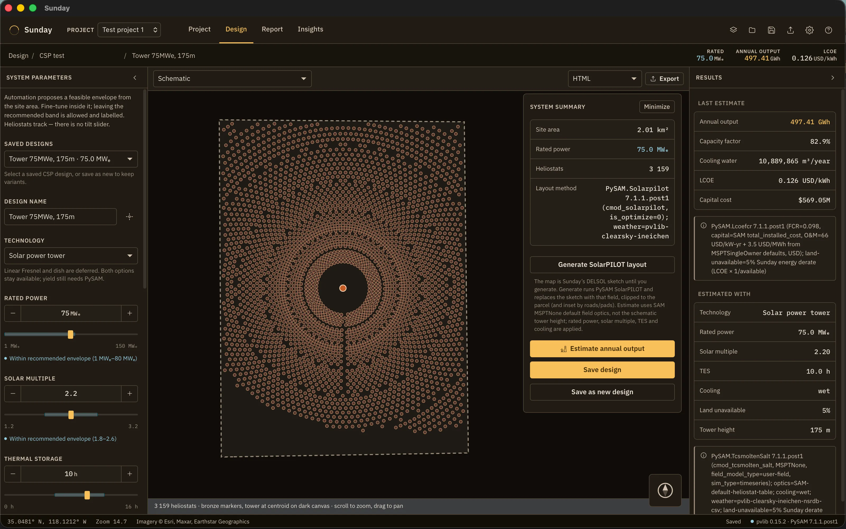Click the info icon on PySAM.TcsmoltenSalt note
The width and height of the screenshot is (846, 529).
coord(703,456)
